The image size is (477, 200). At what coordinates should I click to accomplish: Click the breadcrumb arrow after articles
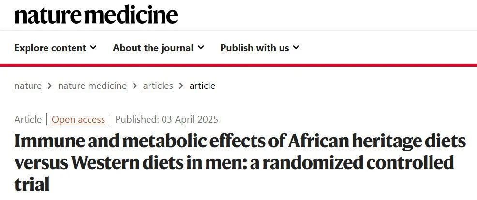tap(181, 86)
